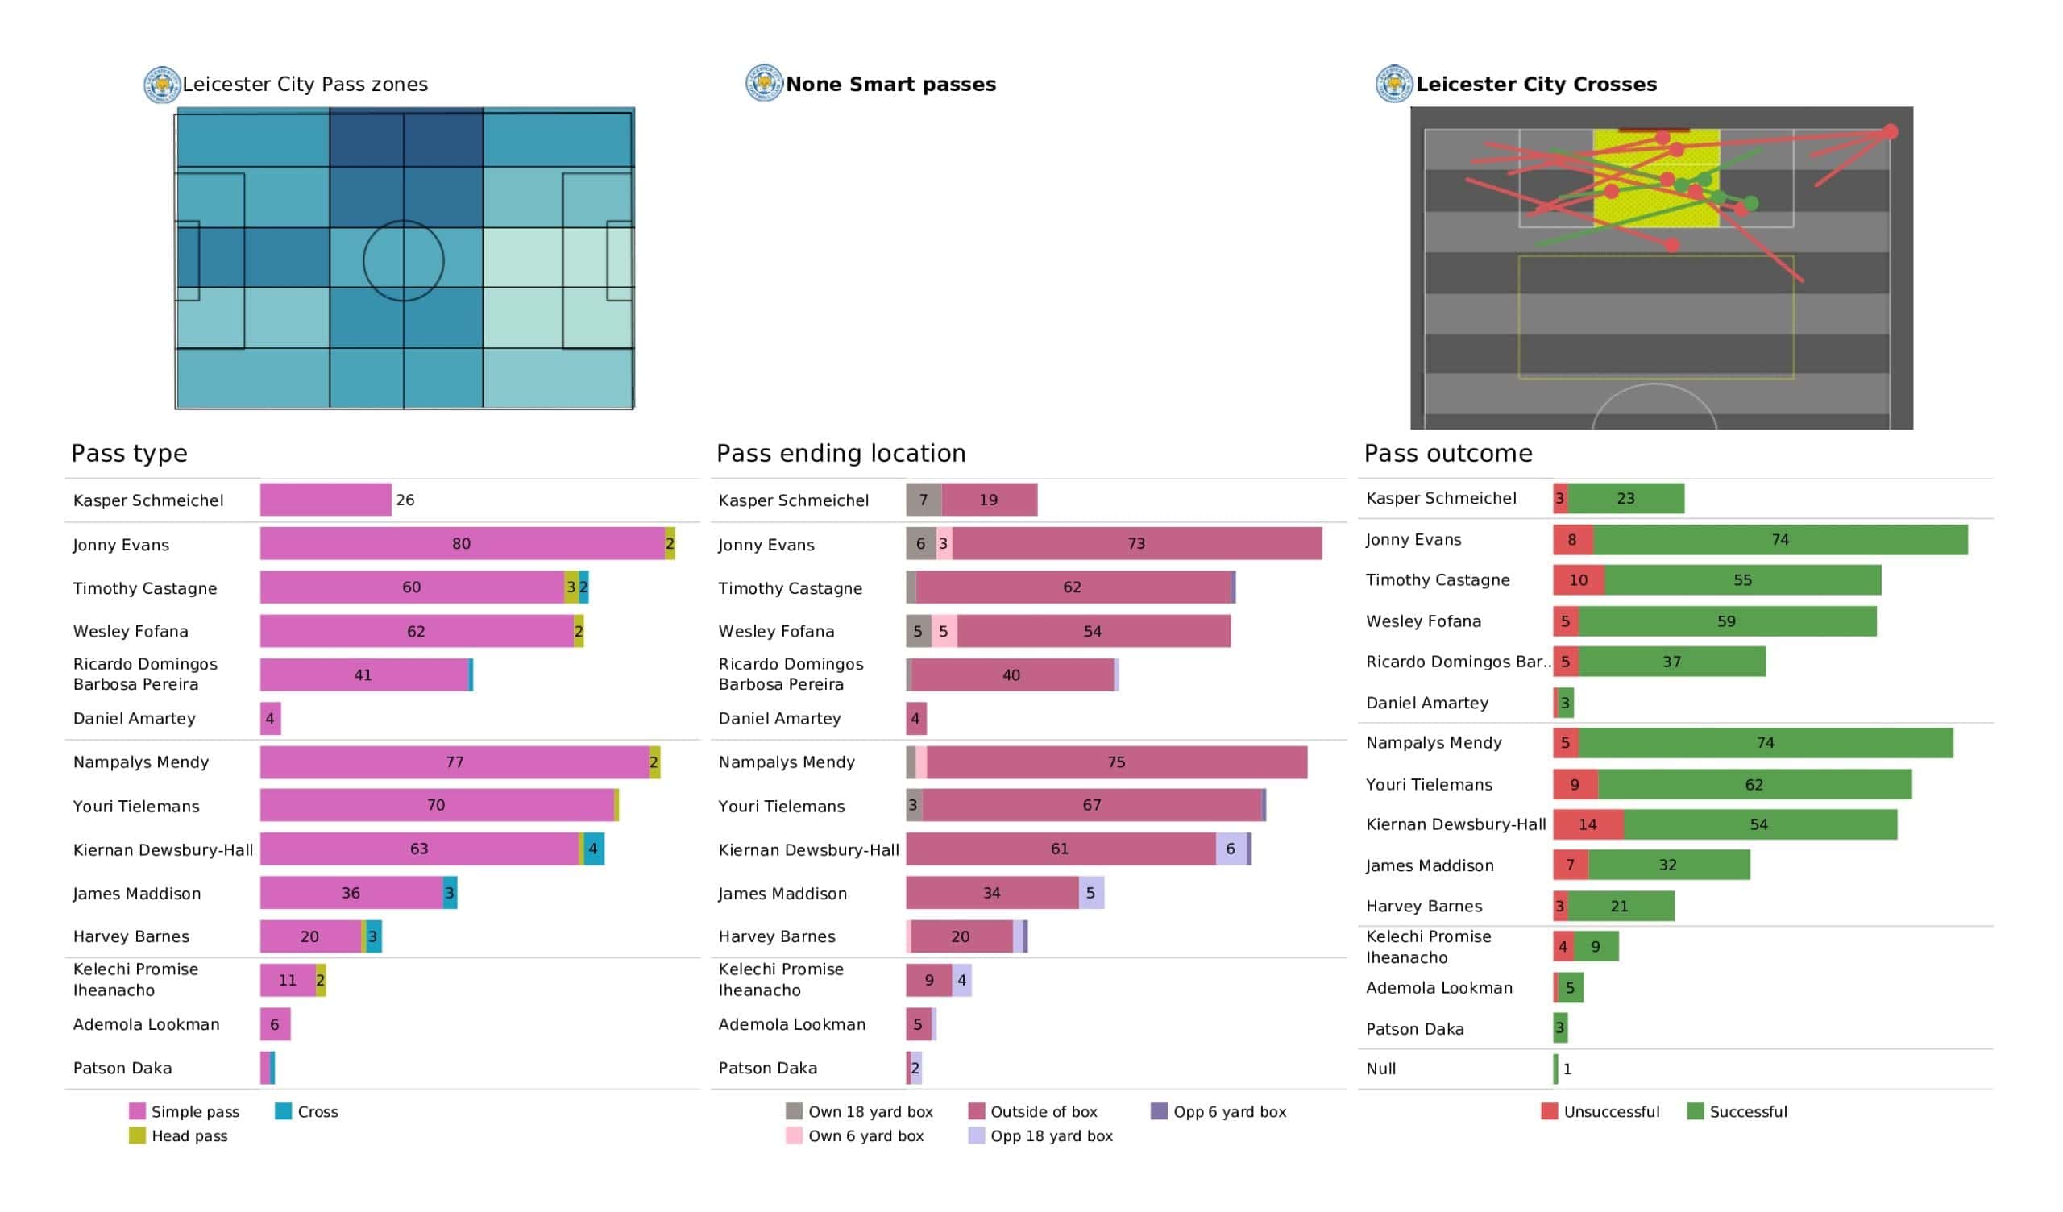Select the Head pass legend swatch

138,1135
